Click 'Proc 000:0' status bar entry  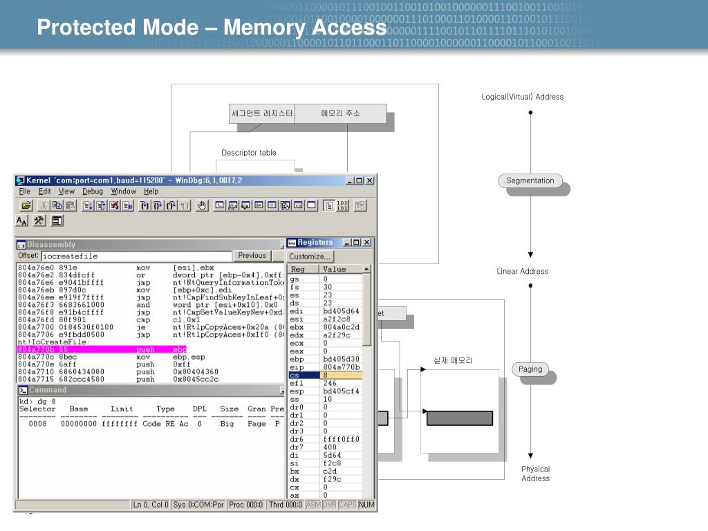point(245,505)
